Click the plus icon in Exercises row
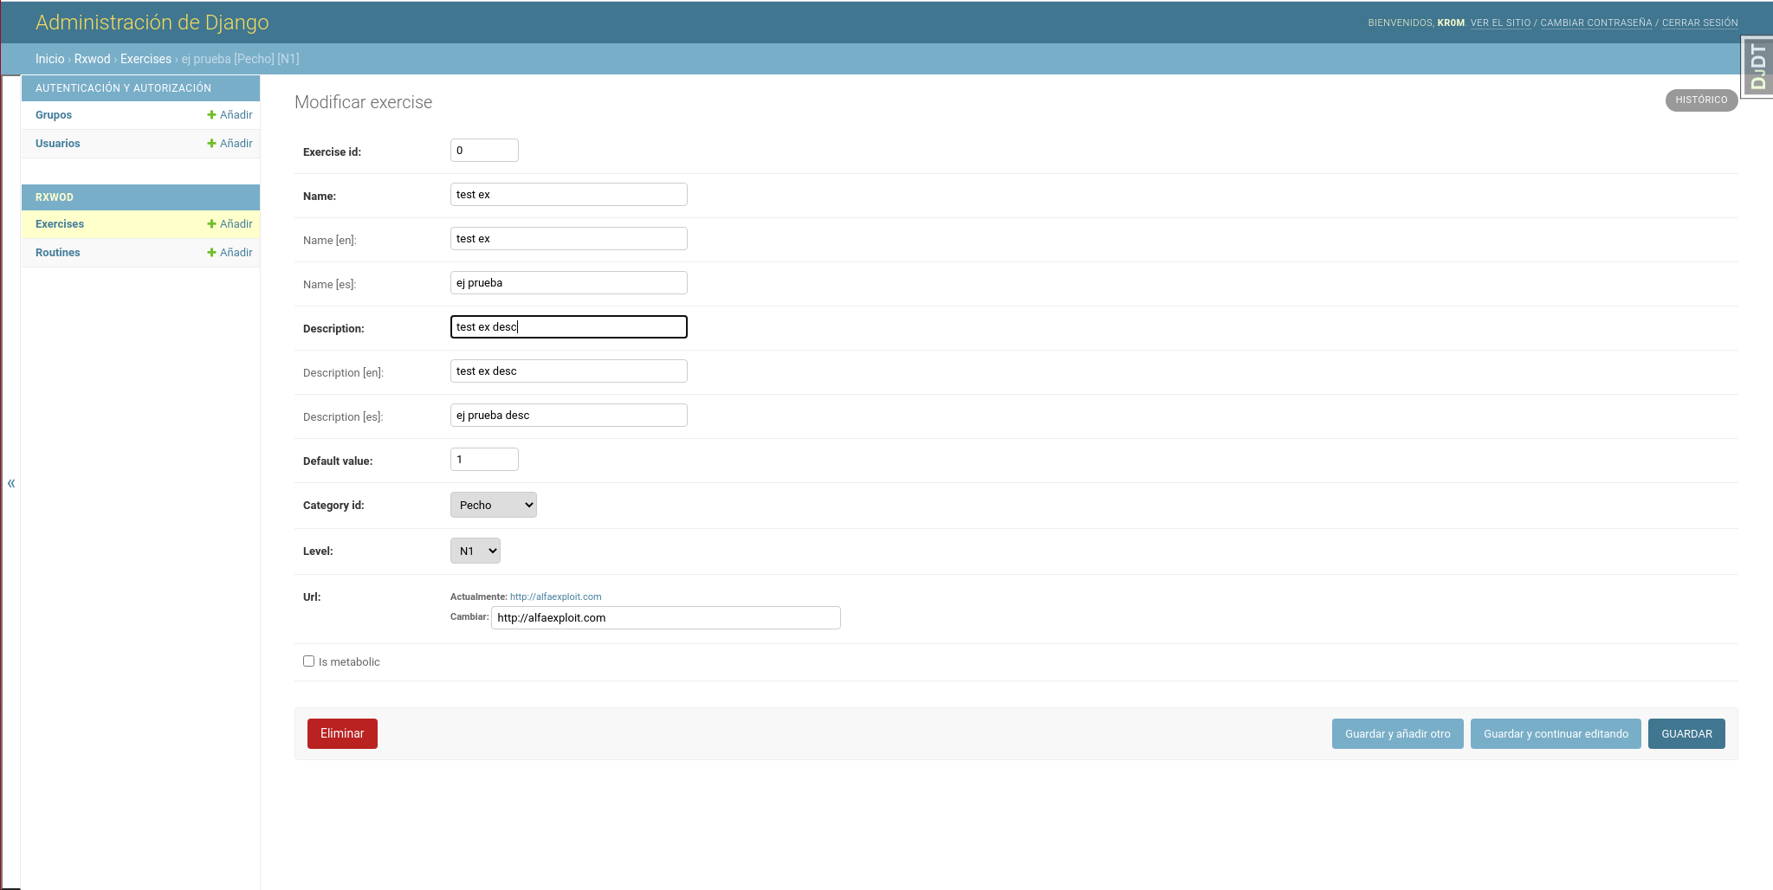Screen dimensions: 1773x890 [211, 224]
